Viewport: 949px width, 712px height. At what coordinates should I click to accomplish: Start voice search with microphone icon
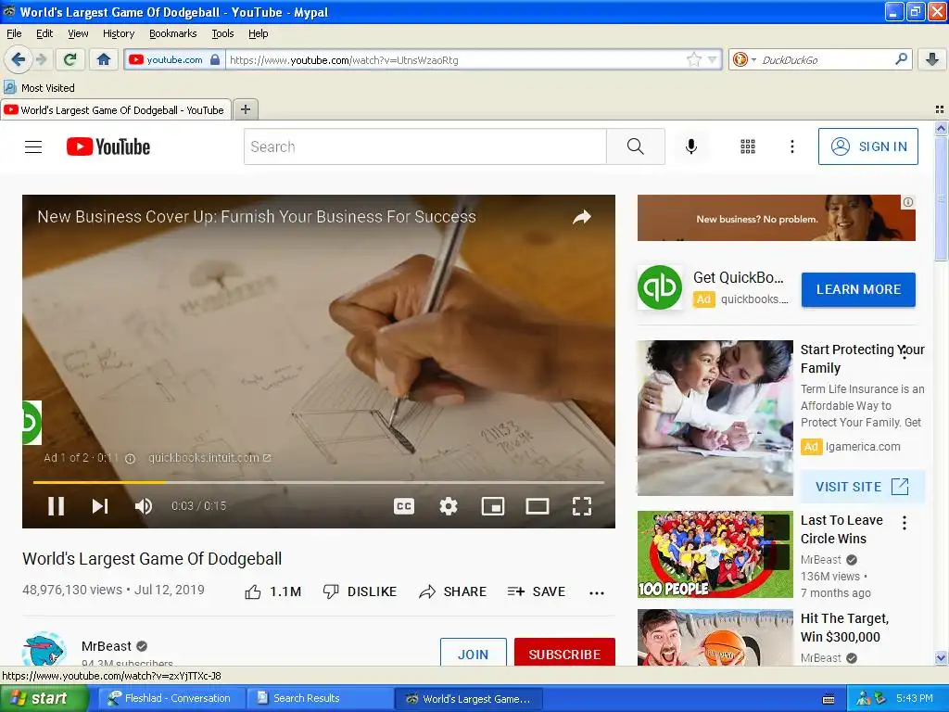690,146
